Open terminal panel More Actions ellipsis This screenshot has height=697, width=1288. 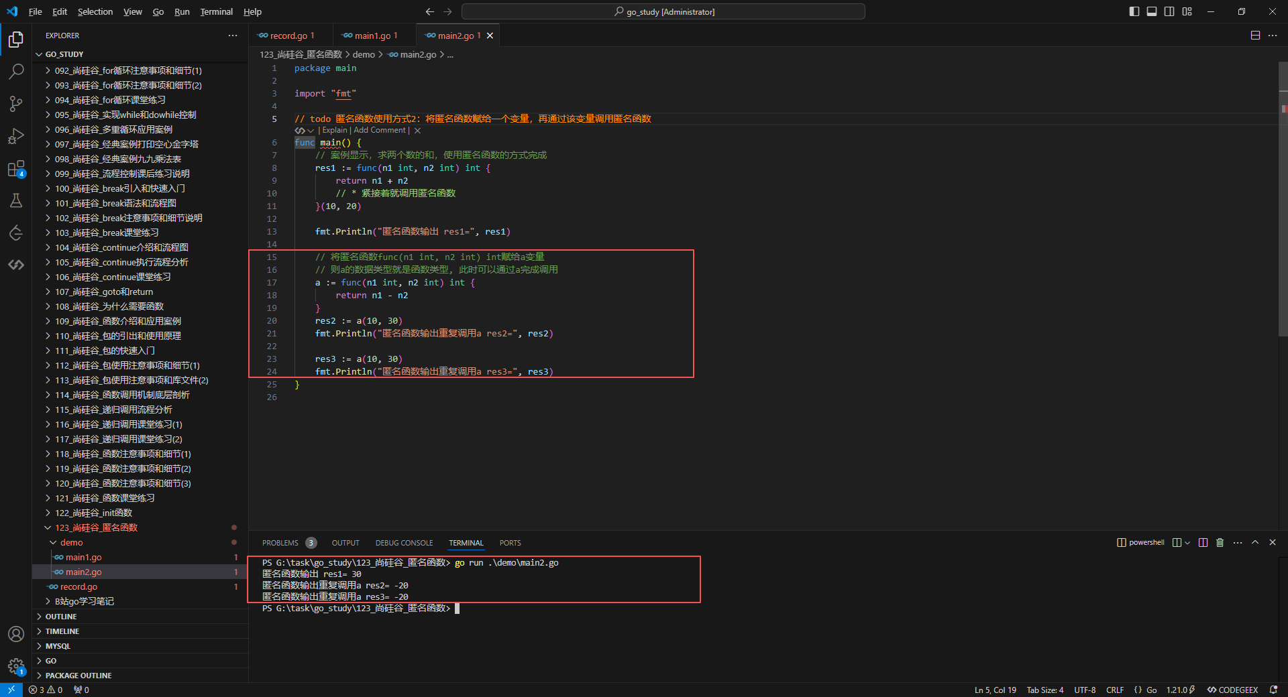1238,543
